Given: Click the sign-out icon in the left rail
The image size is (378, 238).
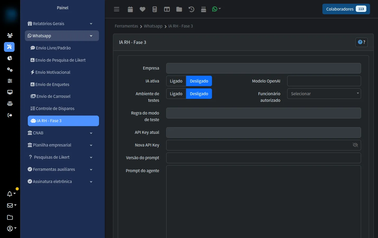Looking at the screenshot, I should point(10,115).
